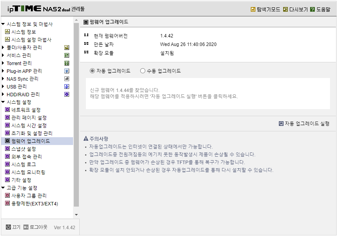Open the 시스템 로그 menu item

coord(23,164)
